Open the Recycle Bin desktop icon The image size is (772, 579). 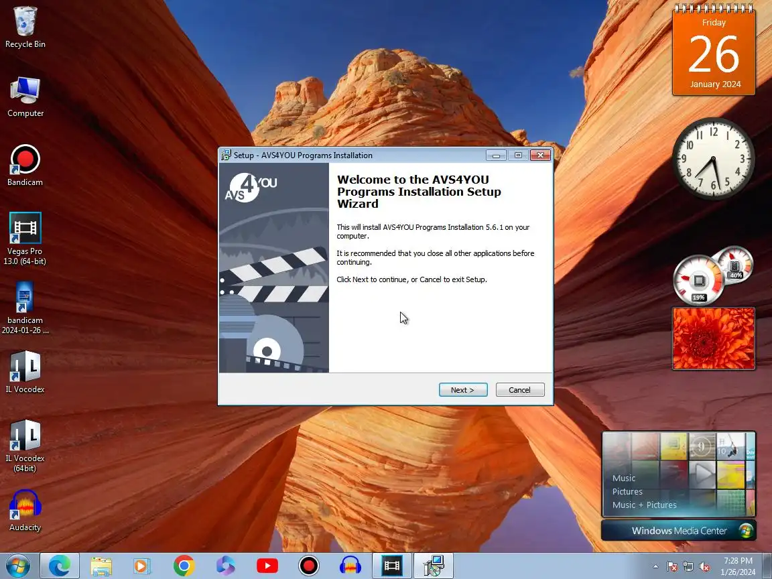[x=25, y=27]
